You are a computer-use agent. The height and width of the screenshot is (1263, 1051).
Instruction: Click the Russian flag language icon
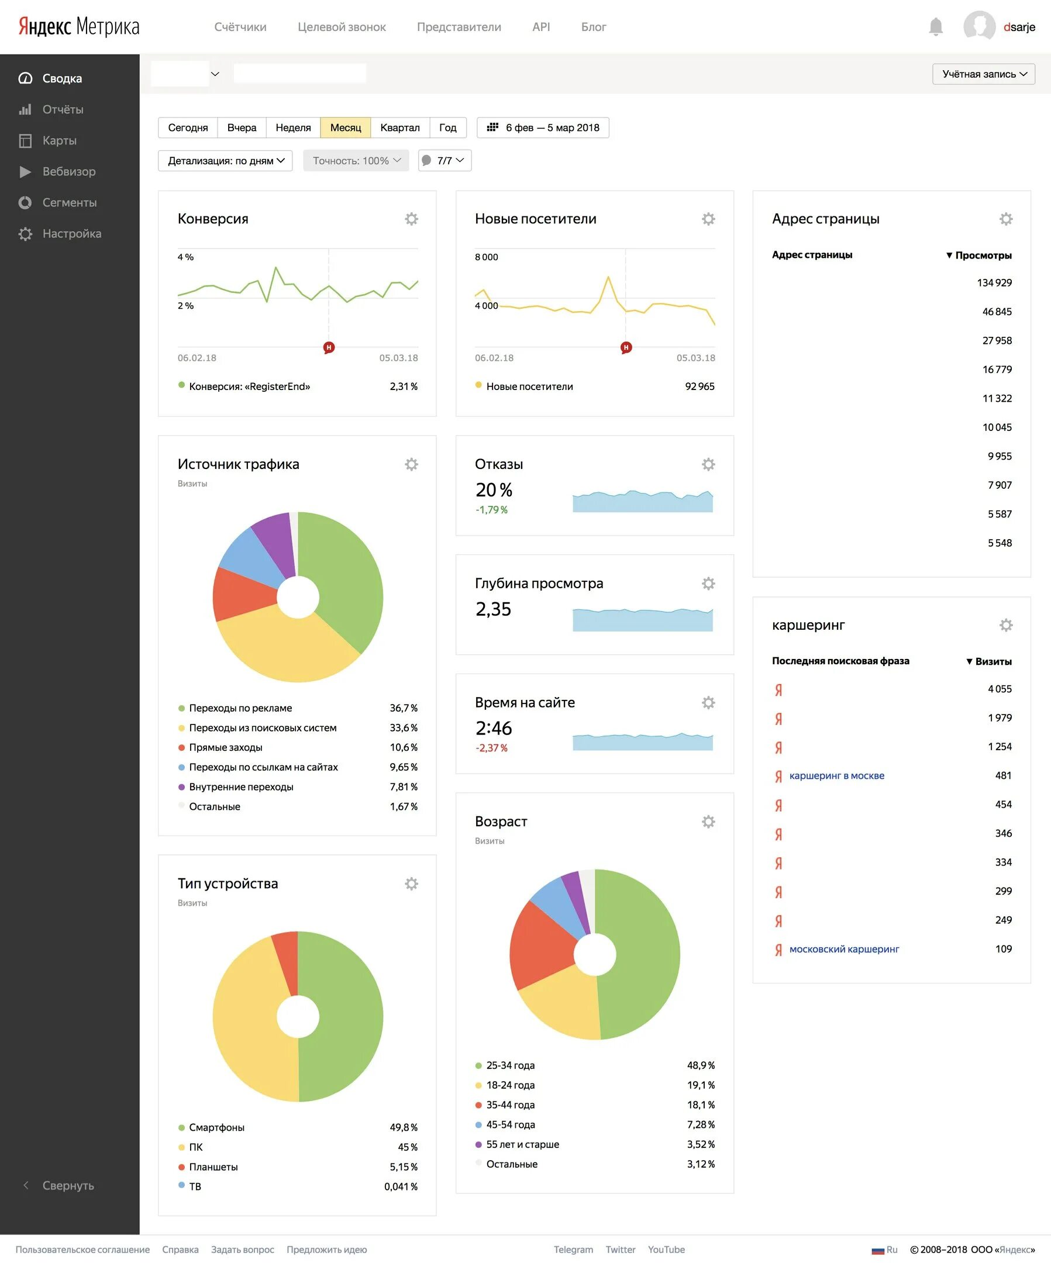click(878, 1250)
